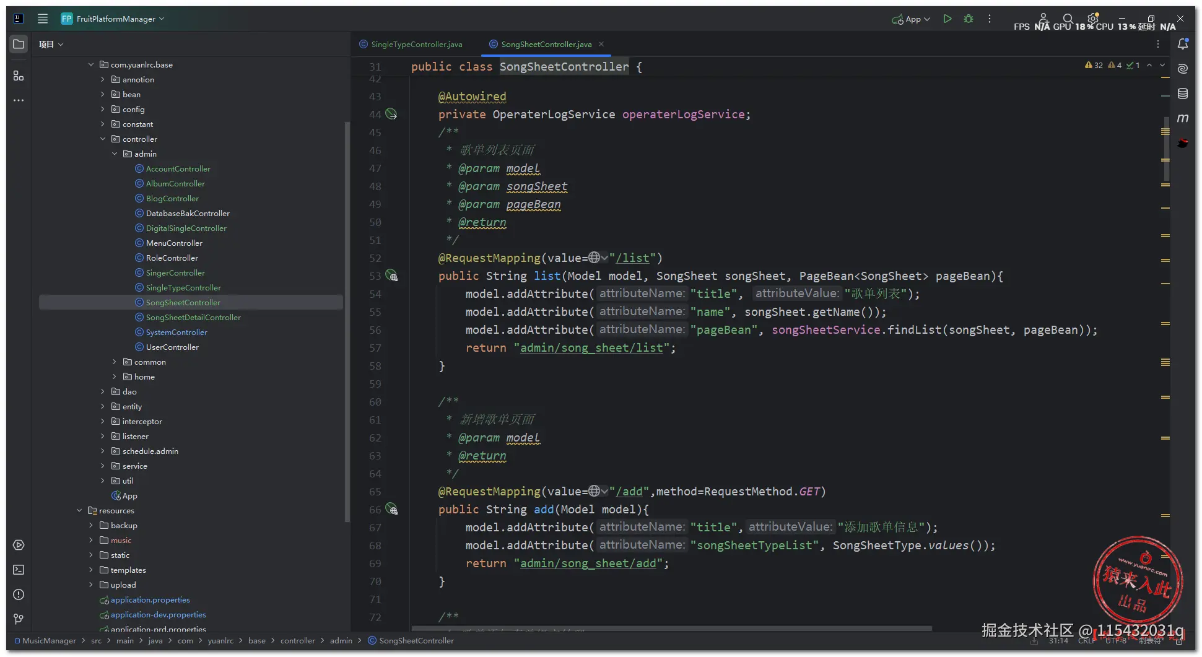Open the Database tool window
The width and height of the screenshot is (1202, 657).
(x=1183, y=94)
